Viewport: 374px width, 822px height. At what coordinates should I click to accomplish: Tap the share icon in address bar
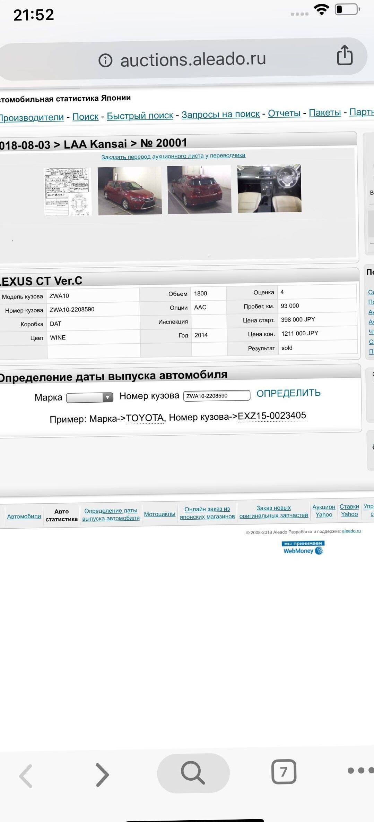click(345, 55)
